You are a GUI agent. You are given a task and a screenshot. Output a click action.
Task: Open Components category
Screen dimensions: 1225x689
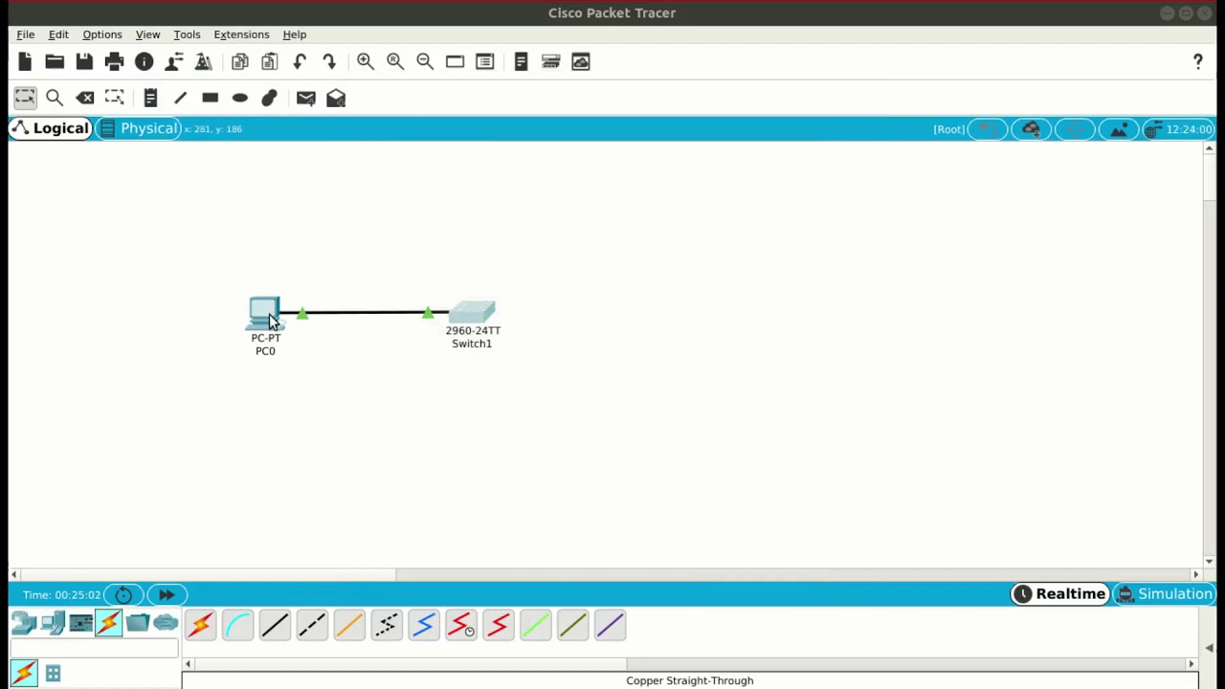80,625
